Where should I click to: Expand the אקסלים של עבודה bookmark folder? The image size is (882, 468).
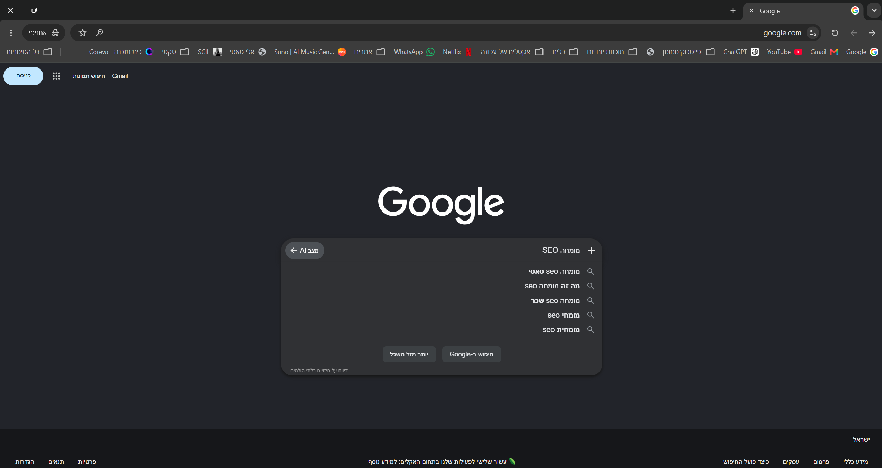[x=512, y=52]
